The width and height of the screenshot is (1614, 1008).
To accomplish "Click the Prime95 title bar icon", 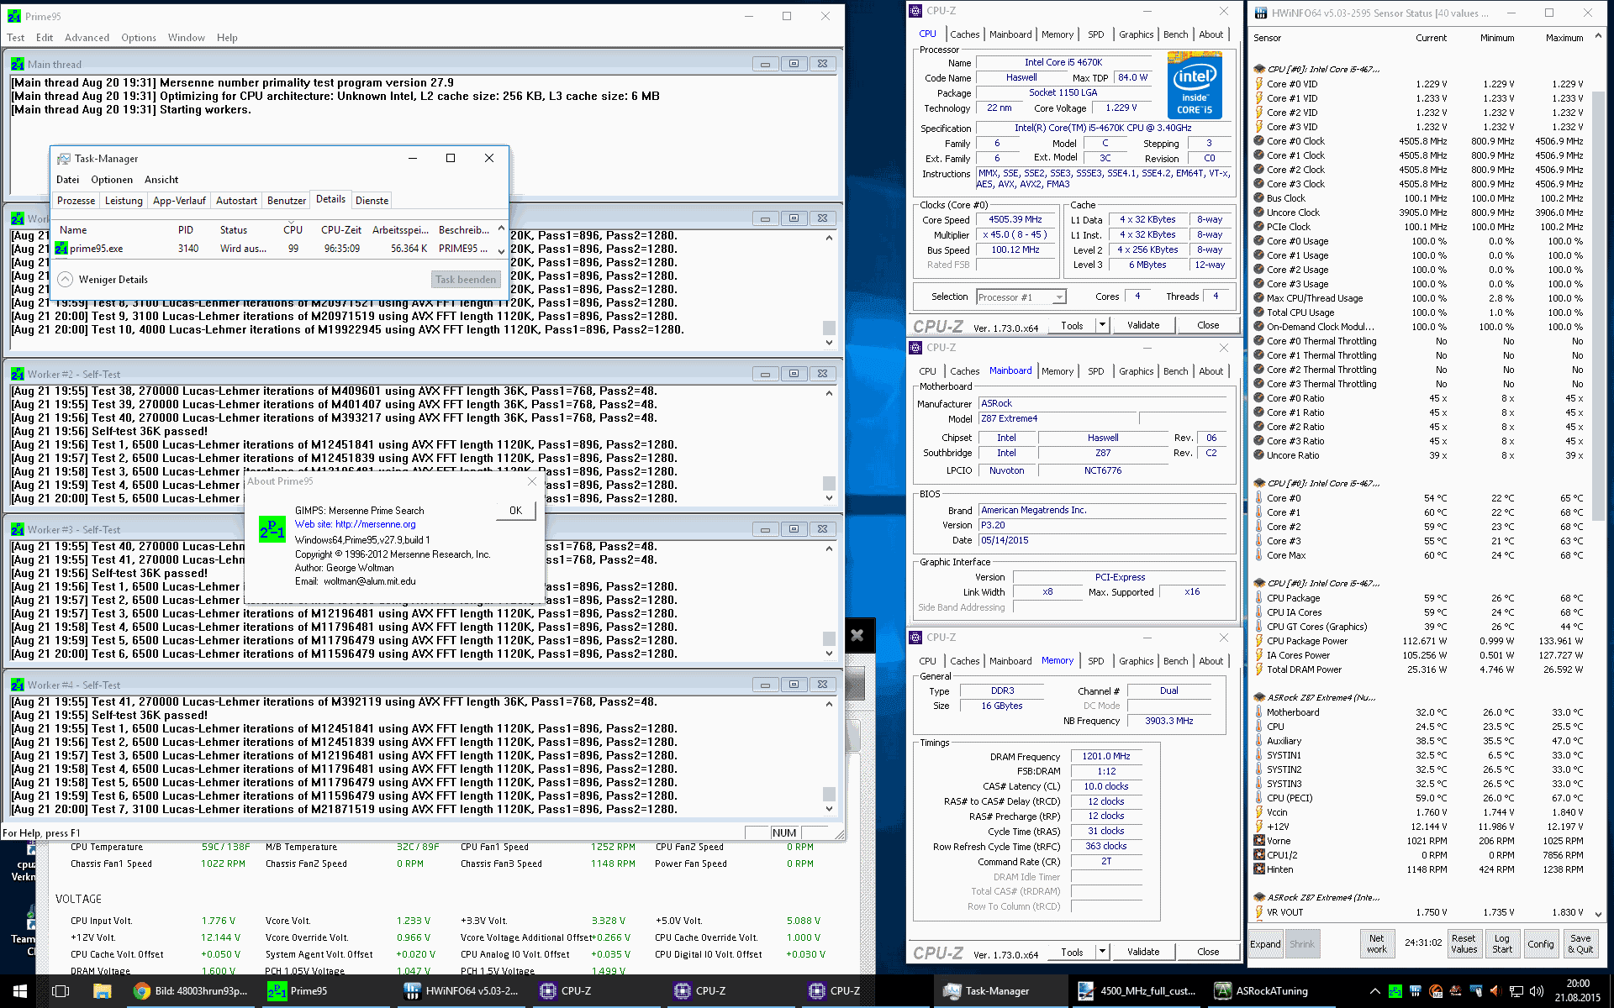I will [x=14, y=16].
